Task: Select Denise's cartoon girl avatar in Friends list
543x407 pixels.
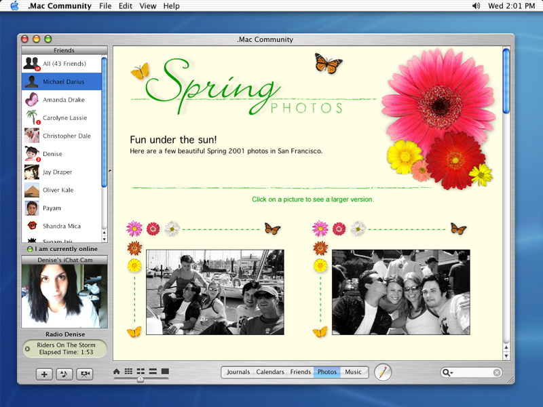Action: point(32,154)
